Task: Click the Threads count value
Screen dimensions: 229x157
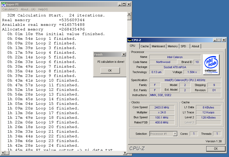Action: click(x=217, y=134)
